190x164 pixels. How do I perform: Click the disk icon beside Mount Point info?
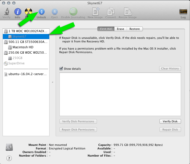[x=9, y=147]
